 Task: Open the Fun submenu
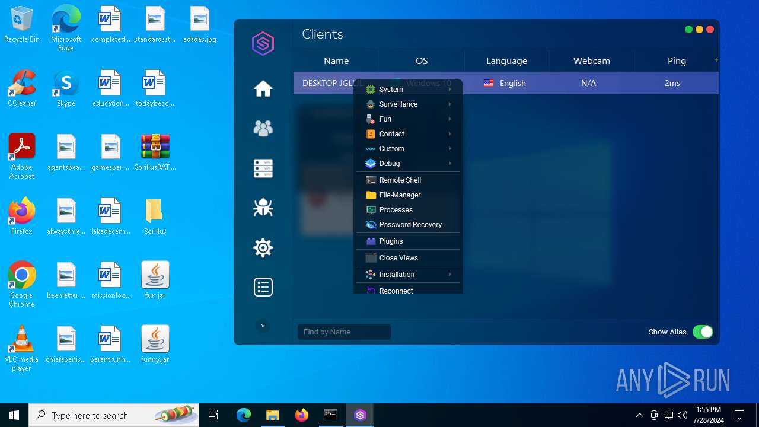[408, 119]
